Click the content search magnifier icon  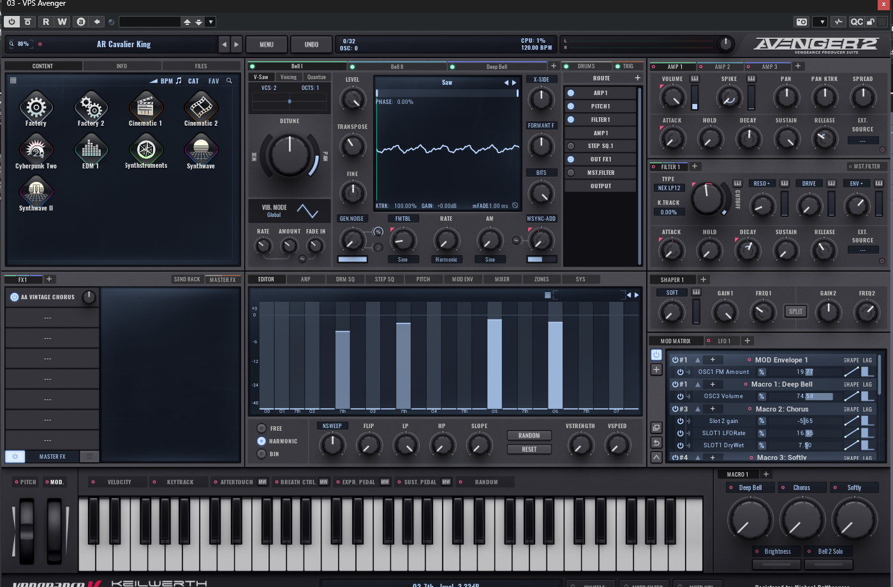(x=229, y=81)
